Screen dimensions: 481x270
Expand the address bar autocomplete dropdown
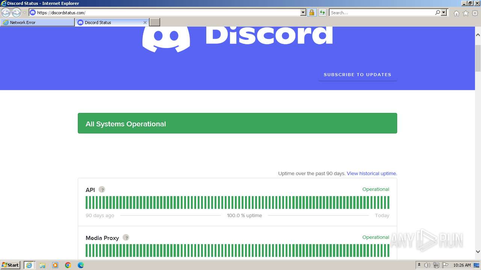pyautogui.click(x=303, y=12)
